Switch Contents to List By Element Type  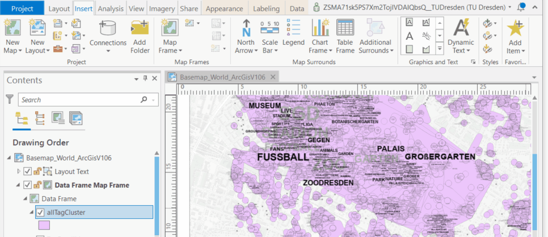40,118
